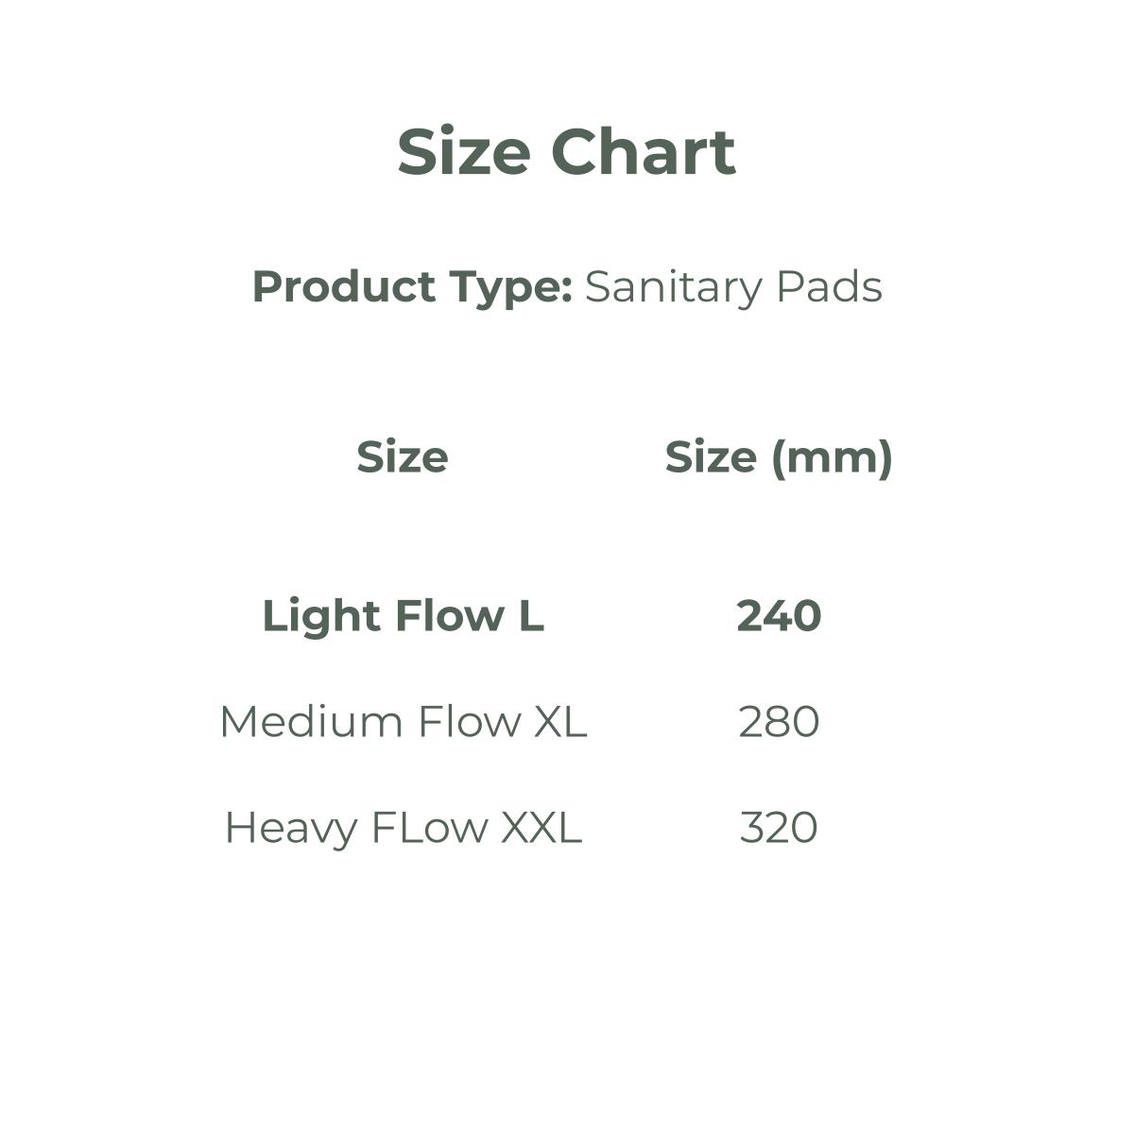Click the "(mm)" unit in the header
Image resolution: width=1134 pixels, height=1134 pixels.
tap(832, 457)
